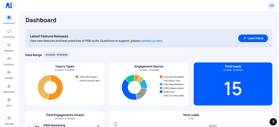This screenshot has height=127, width=279.
Task: Open the Audience people icon
Action: click(x=9, y=58)
